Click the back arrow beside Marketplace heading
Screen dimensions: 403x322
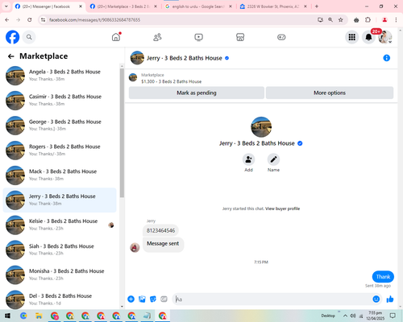pyautogui.click(x=11, y=56)
